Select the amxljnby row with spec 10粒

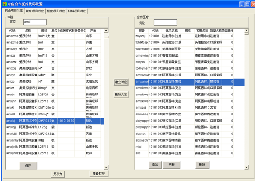pyautogui.click(x=53, y=140)
